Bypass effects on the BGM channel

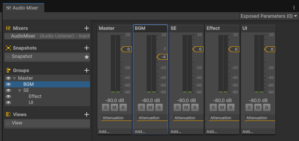(159, 108)
